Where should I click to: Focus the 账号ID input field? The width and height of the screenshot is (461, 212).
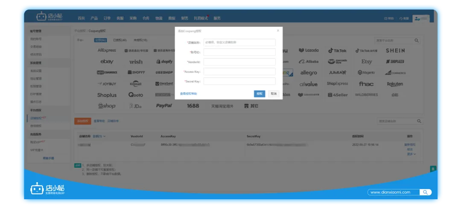(x=239, y=52)
